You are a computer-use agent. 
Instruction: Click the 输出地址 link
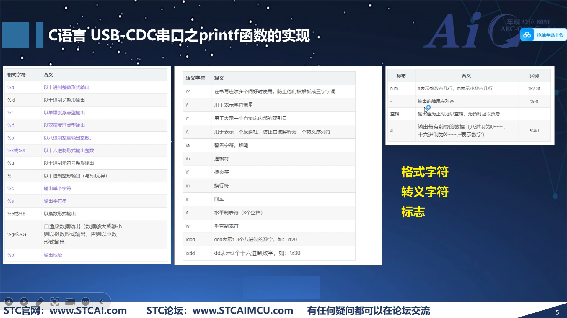click(x=53, y=255)
